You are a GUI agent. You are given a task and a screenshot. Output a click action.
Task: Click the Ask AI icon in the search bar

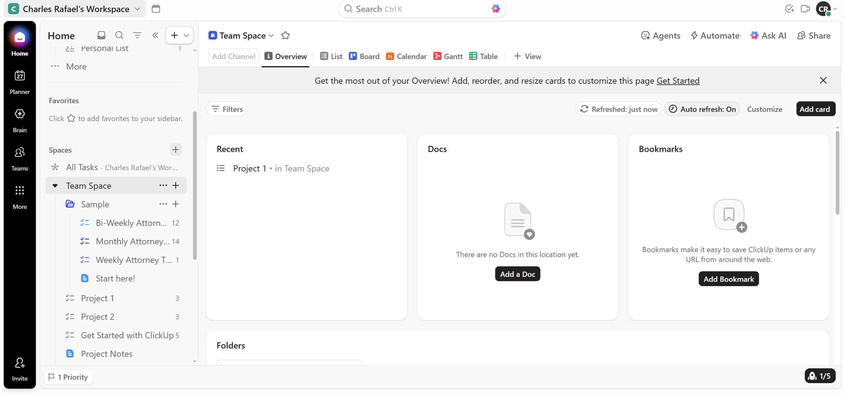[495, 9]
